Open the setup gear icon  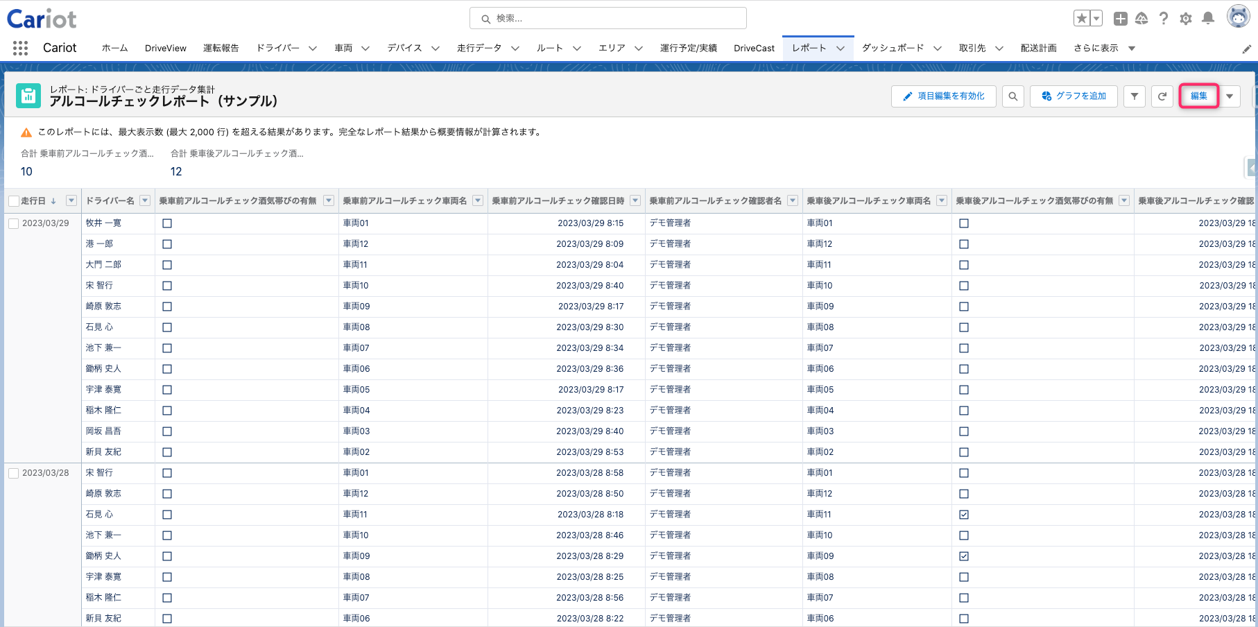(1186, 19)
